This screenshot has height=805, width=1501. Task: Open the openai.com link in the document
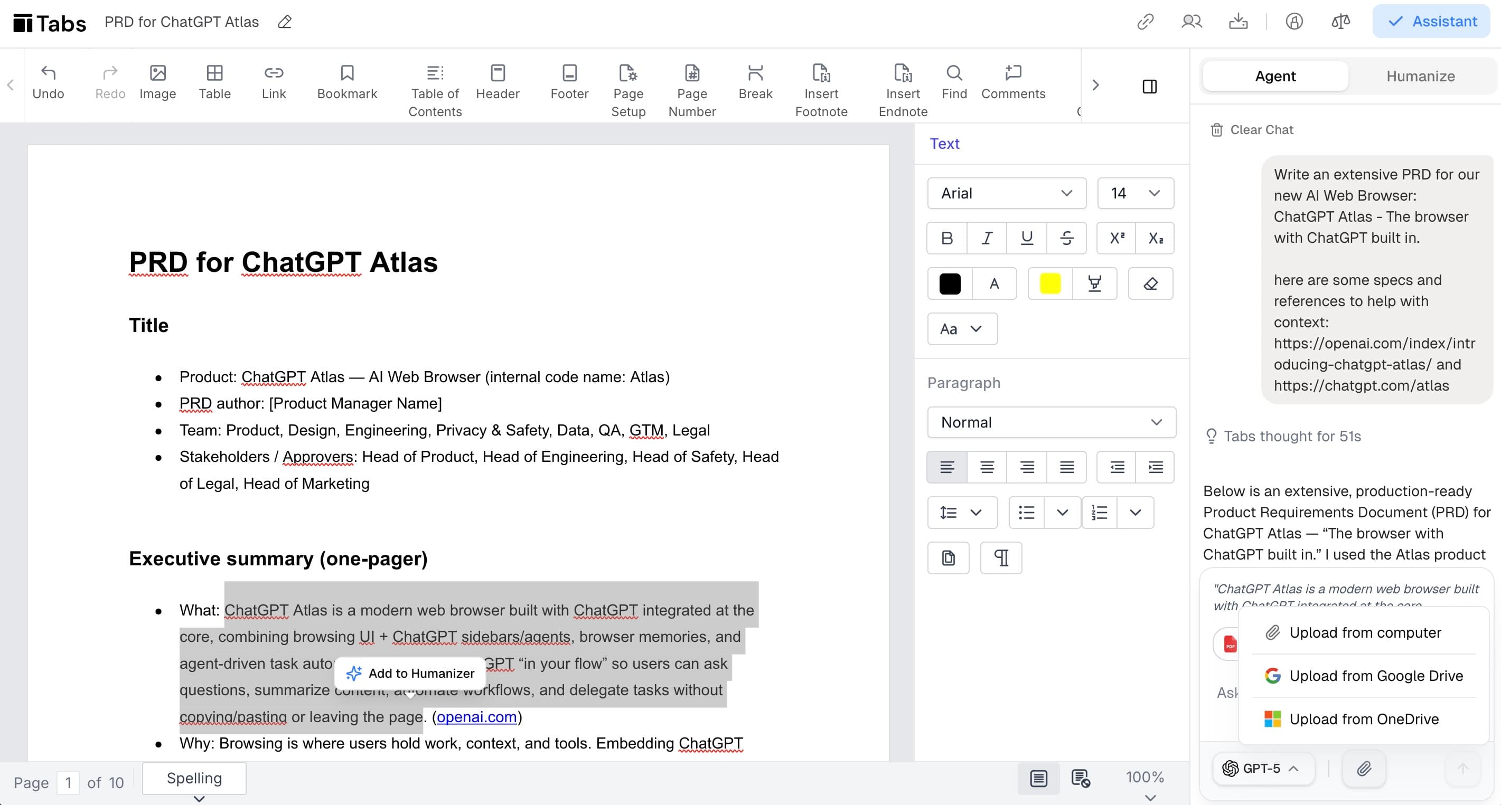[x=476, y=717]
